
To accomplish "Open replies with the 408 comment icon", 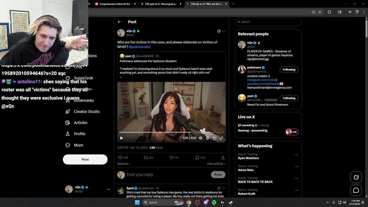I will 123,158.
